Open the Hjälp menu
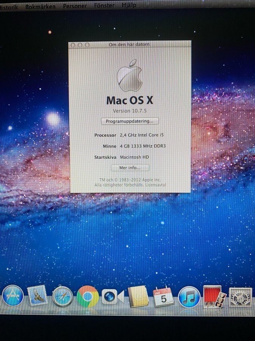 click(129, 5)
